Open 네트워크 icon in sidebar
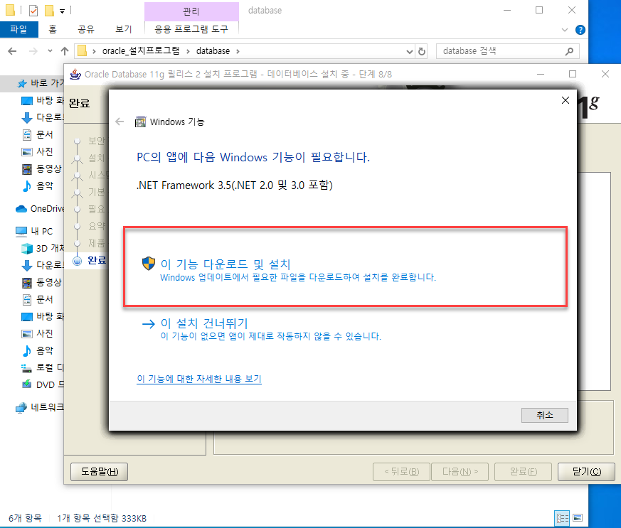This screenshot has height=528, width=621. click(21, 407)
